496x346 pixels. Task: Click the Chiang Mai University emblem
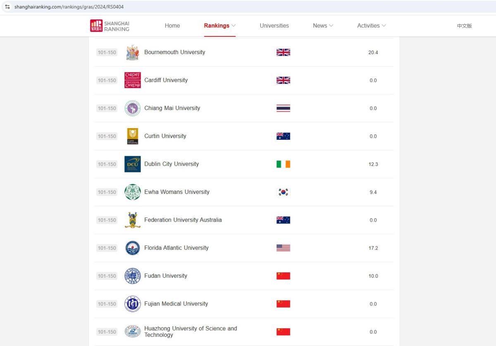click(132, 108)
